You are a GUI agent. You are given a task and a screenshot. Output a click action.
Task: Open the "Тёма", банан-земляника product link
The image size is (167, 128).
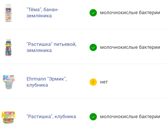coord(42,13)
